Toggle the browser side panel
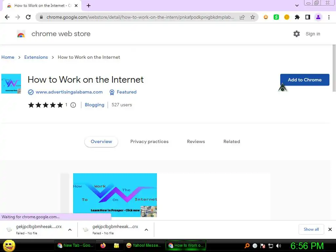336x252 pixels. pyautogui.click(x=308, y=17)
